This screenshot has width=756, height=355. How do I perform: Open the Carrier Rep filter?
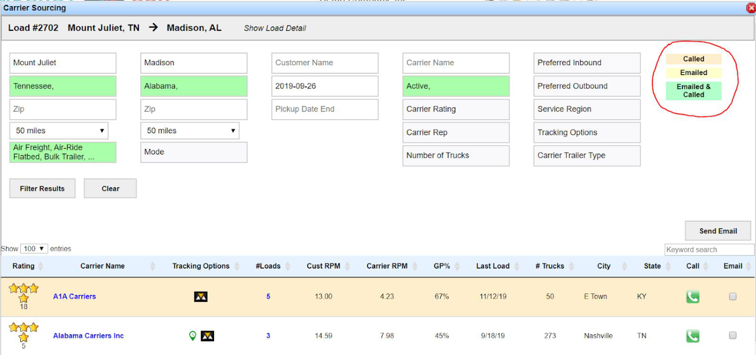[x=456, y=132]
